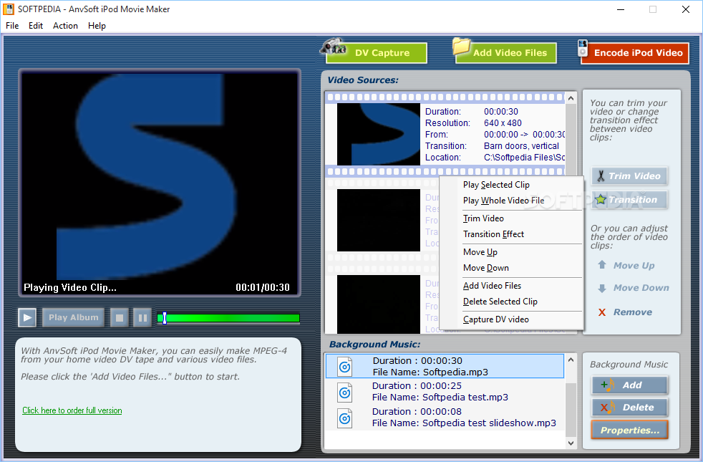This screenshot has height=462, width=703.
Task: Select the Softpedia.mp3 music file icon
Action: pos(344,367)
